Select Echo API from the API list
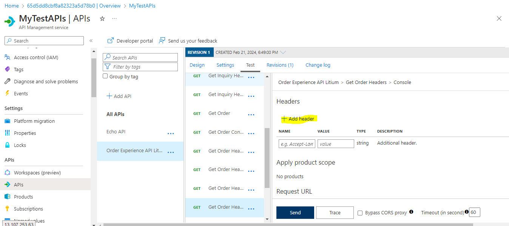This screenshot has width=509, height=226. pyautogui.click(x=116, y=131)
